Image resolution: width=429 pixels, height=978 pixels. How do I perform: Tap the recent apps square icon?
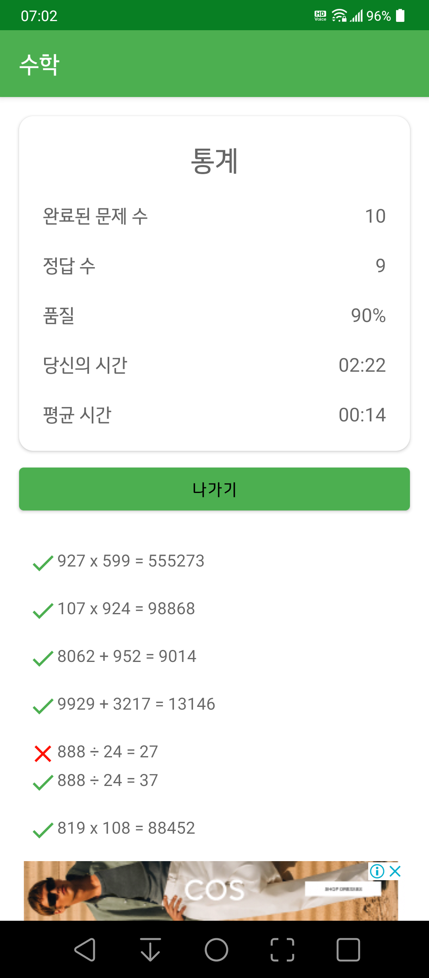pyautogui.click(x=348, y=950)
